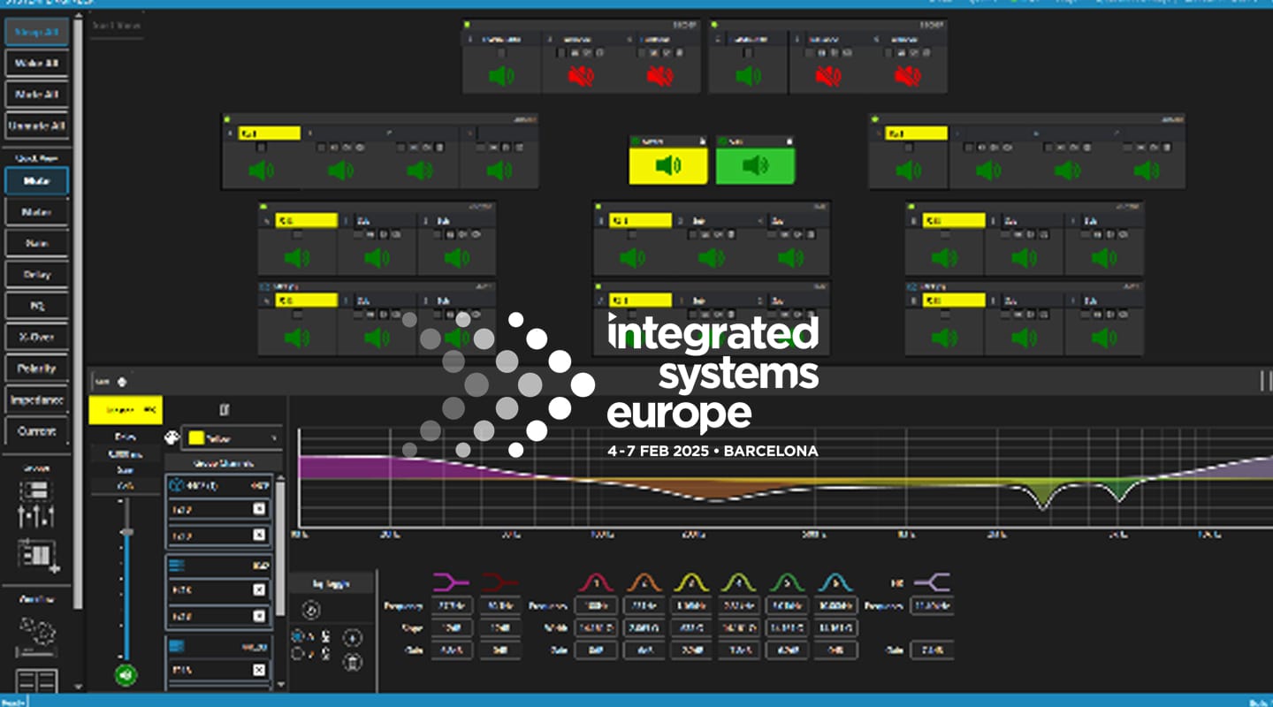Select the B preset radio button
This screenshot has height=707, width=1273.
[x=298, y=655]
